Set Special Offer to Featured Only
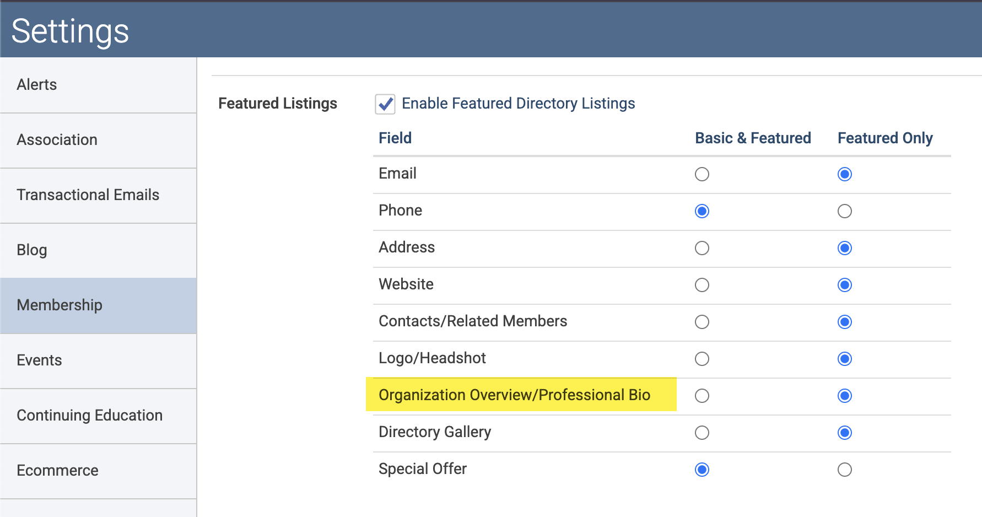This screenshot has width=982, height=517. pos(844,470)
